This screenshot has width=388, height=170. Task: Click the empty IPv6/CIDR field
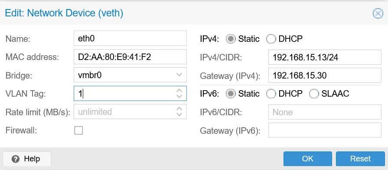pyautogui.click(x=325, y=112)
